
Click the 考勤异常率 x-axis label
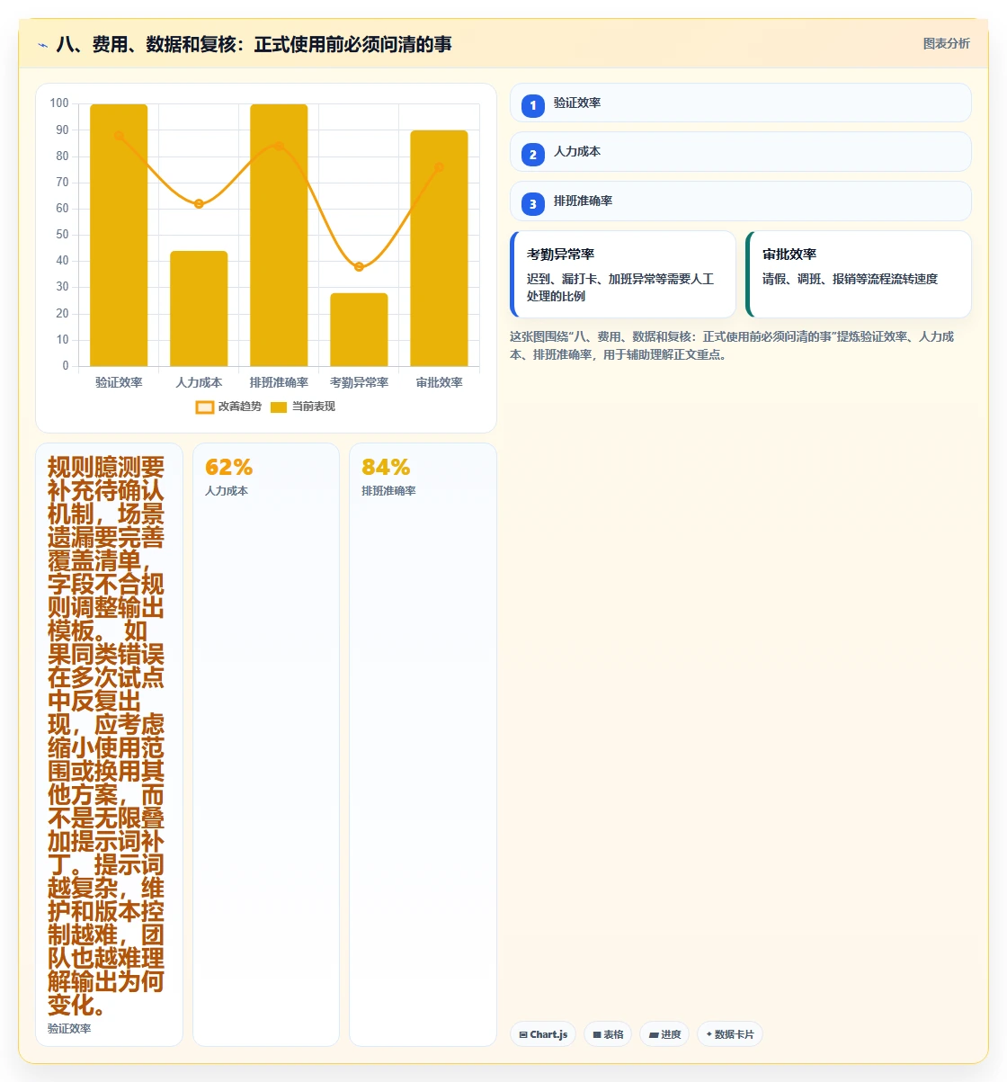click(359, 382)
